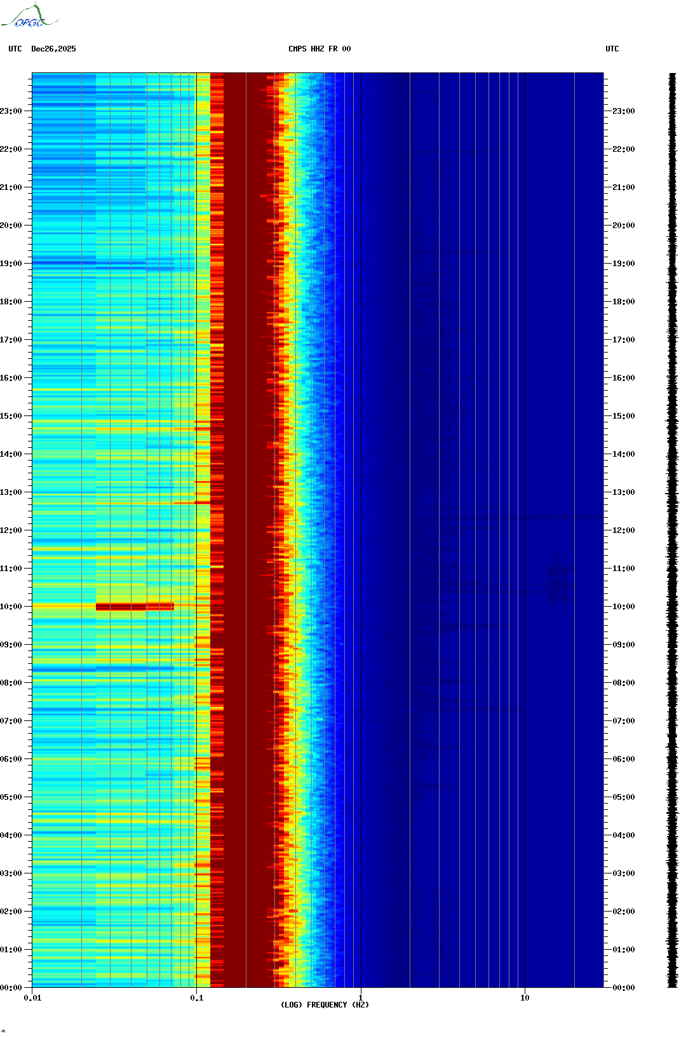
Task: Click the UTC label at top left
Action: coord(15,49)
